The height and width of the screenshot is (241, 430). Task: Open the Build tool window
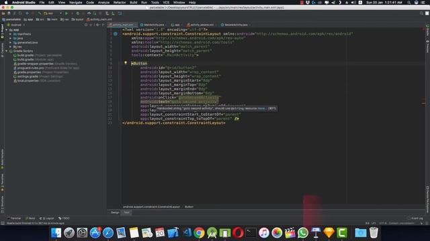[x=30, y=218]
